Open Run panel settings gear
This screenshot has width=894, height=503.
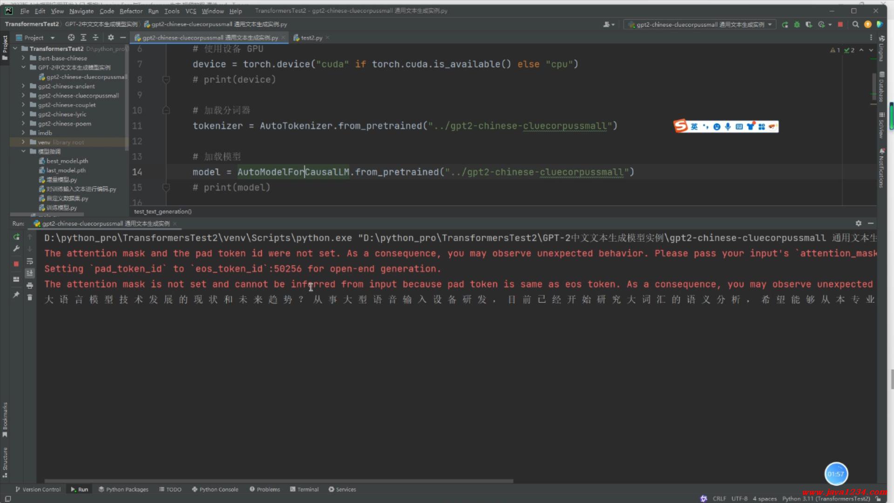858,224
